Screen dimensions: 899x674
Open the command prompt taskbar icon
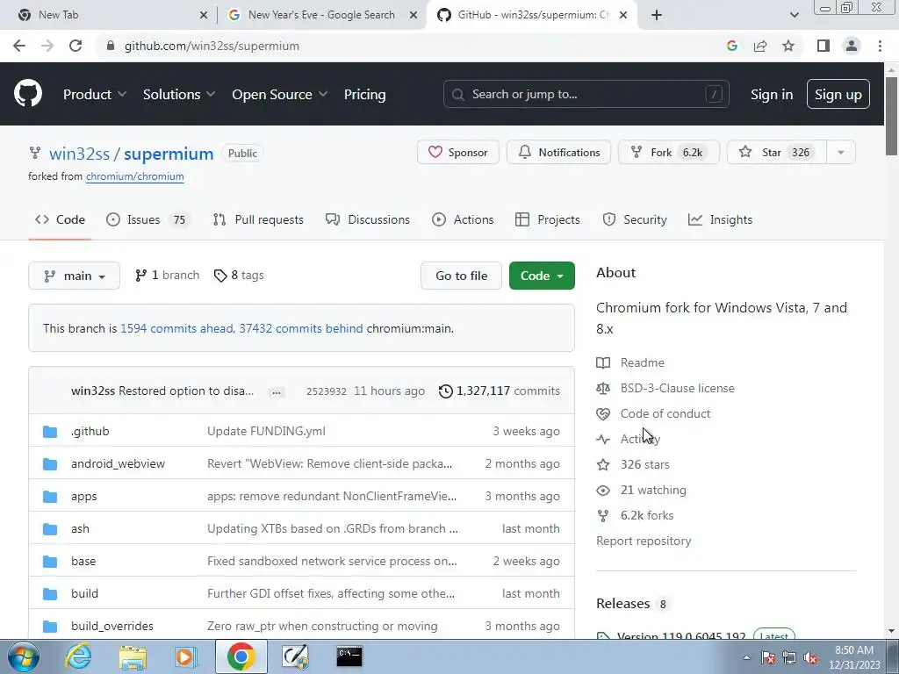tap(349, 656)
